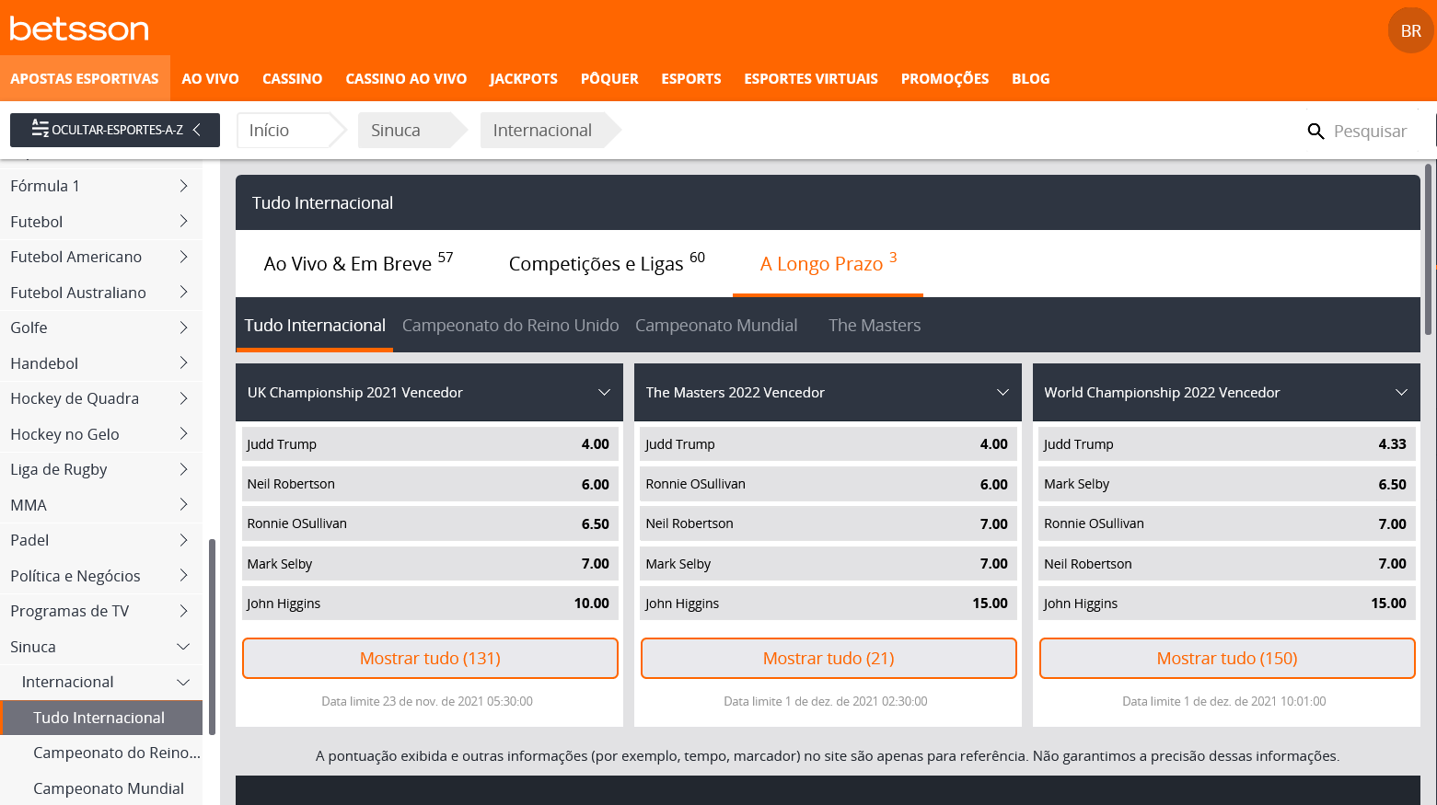The image size is (1437, 805).
Task: Expand the Futebol category
Action: [x=101, y=222]
